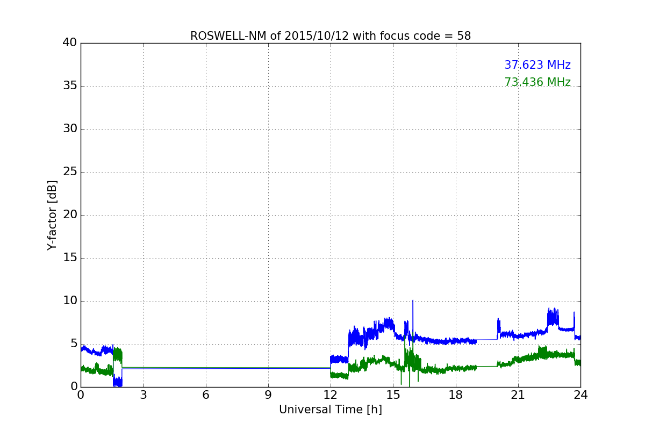Click the y-axis tick label 35
This screenshot has height=430, width=645.
[x=70, y=86]
